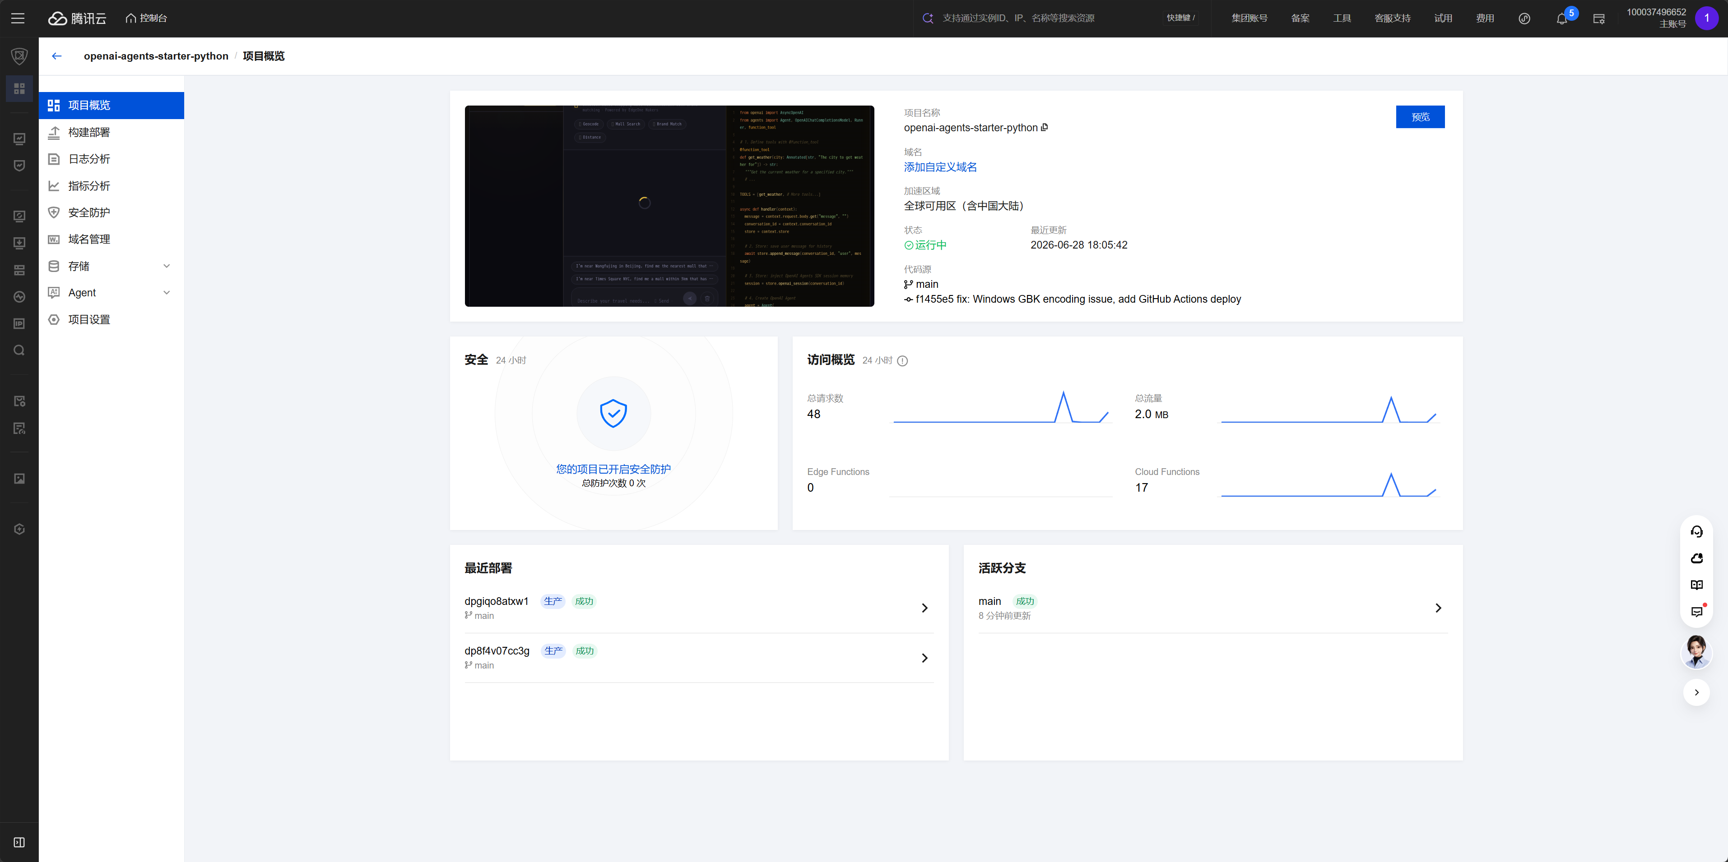Open 费用 menu

(x=1485, y=18)
